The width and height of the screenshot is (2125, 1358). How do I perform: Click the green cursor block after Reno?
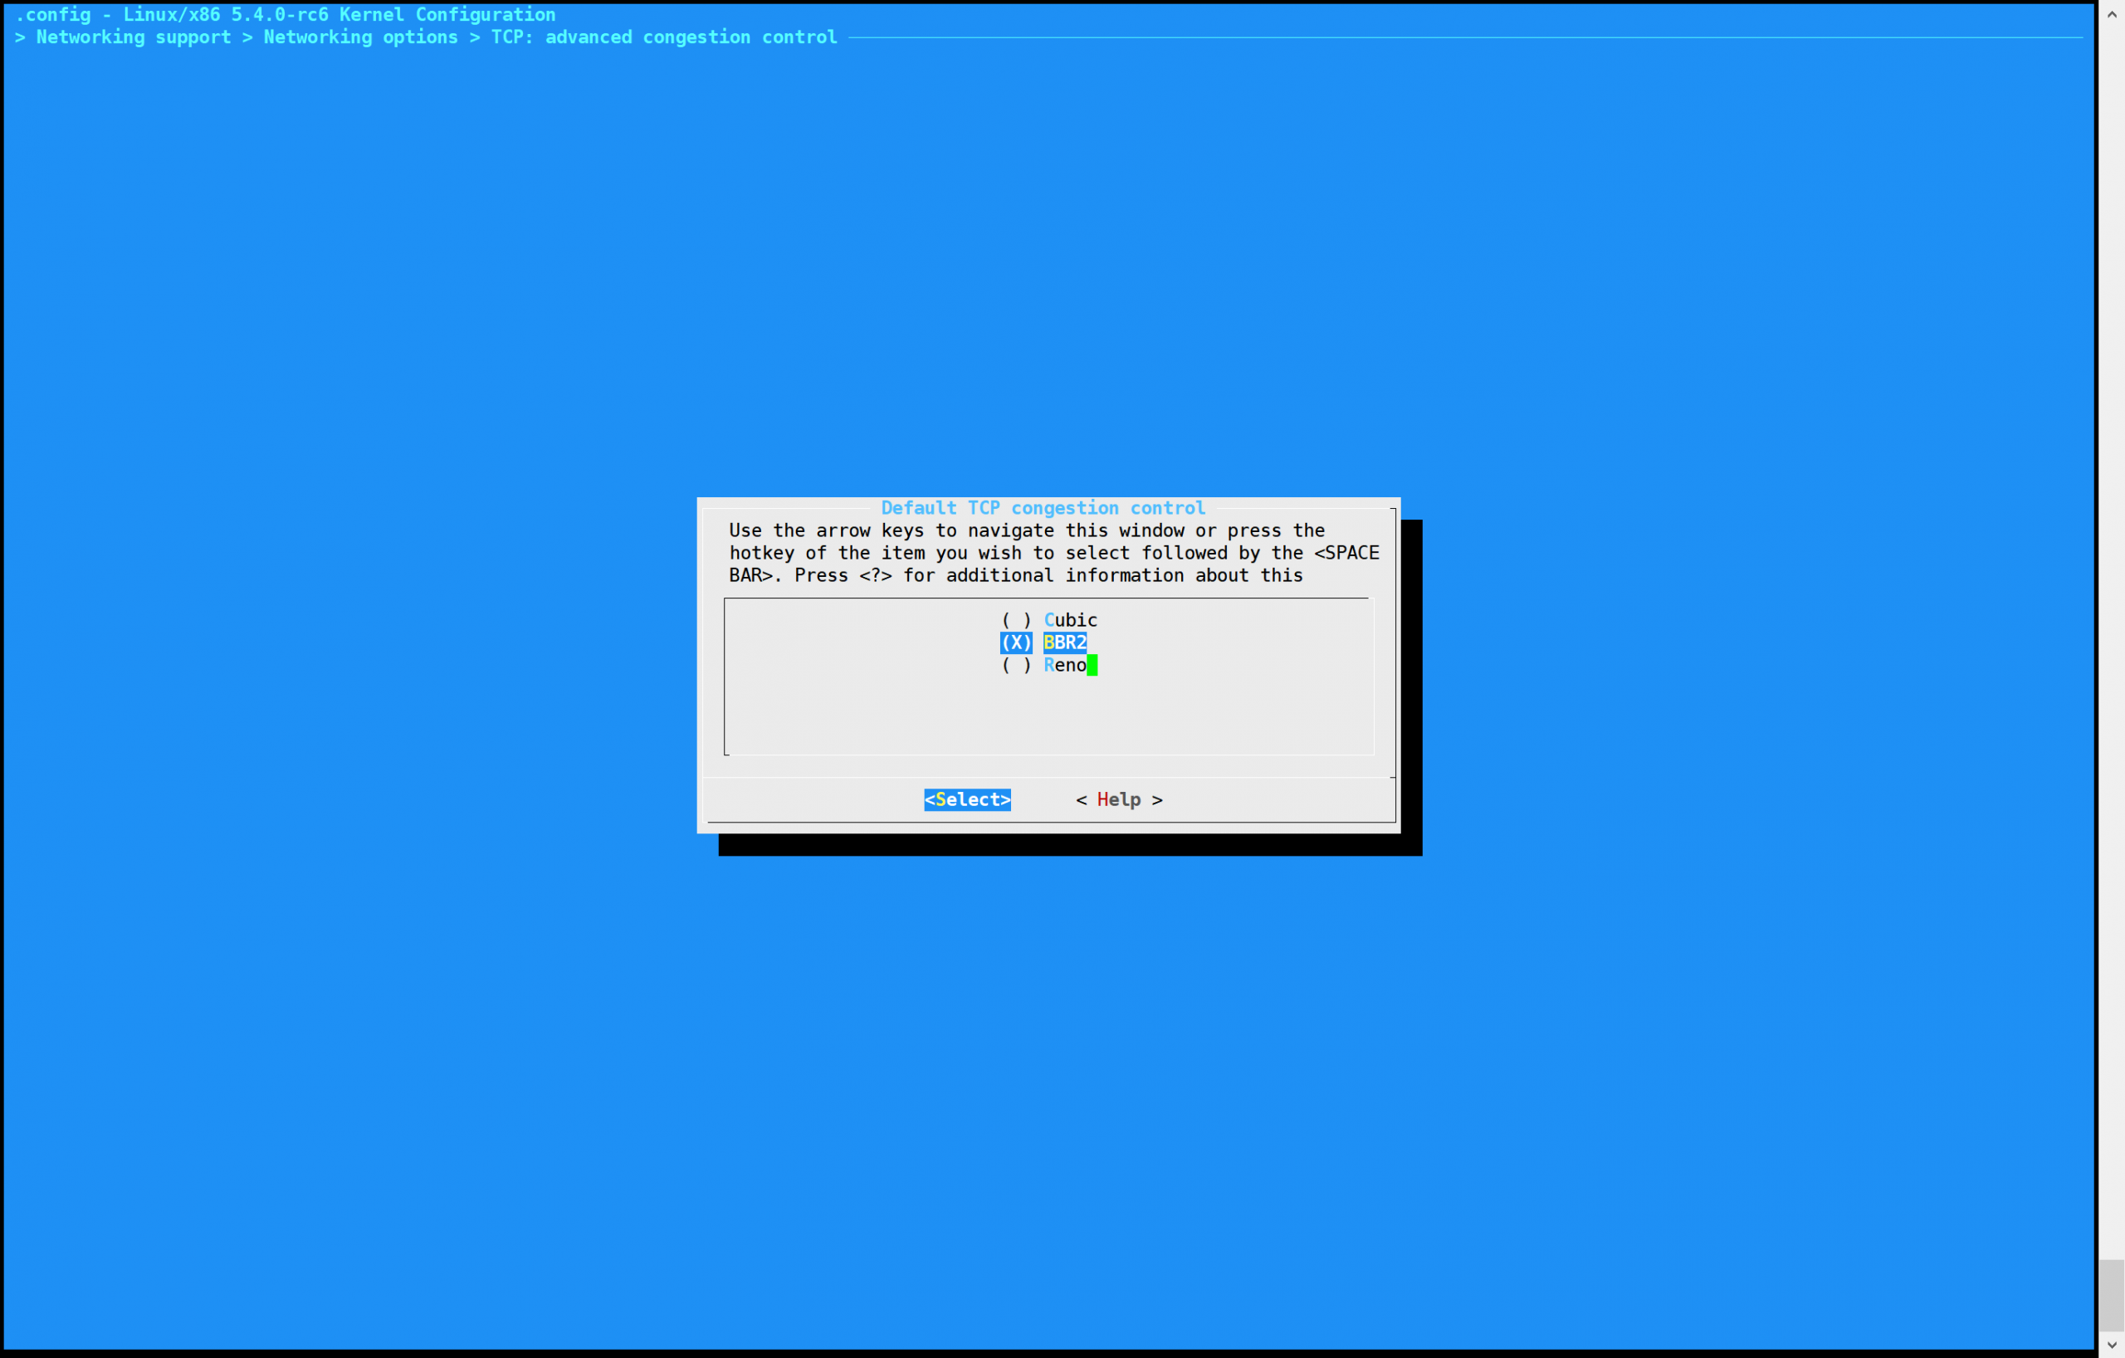coord(1092,666)
